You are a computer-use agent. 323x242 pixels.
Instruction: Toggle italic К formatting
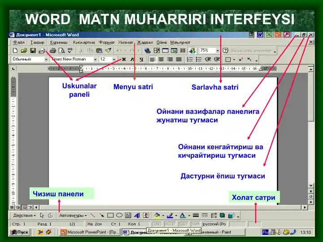click(132, 60)
